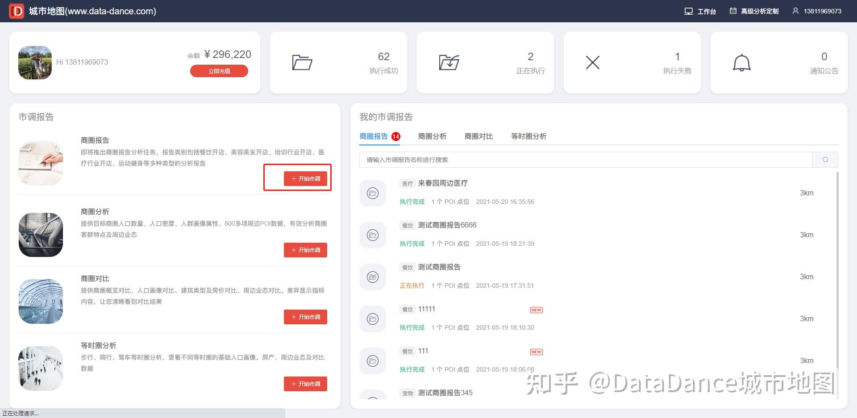This screenshot has height=418, width=857.
Task: Switch to the 等时圈分析 tab
Action: point(528,137)
